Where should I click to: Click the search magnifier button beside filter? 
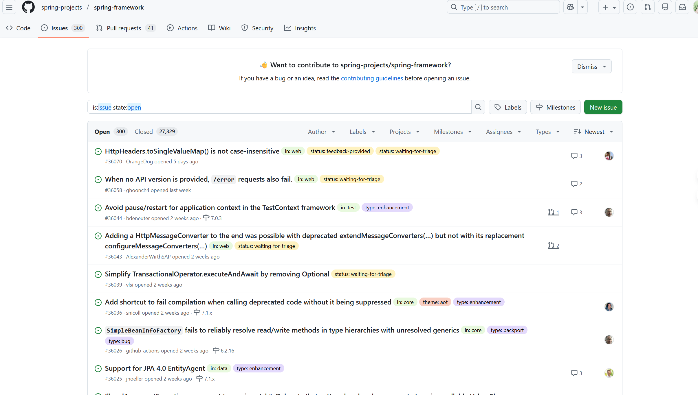coord(478,107)
